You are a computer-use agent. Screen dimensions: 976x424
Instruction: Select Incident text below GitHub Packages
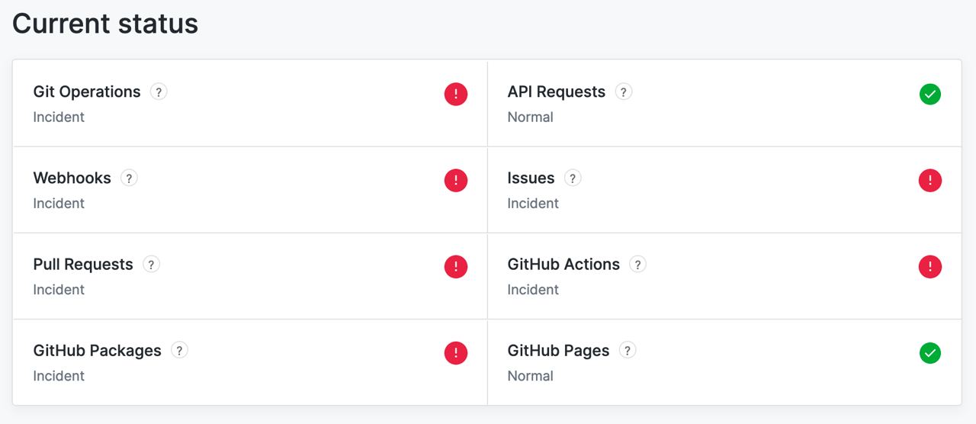pyautogui.click(x=59, y=375)
